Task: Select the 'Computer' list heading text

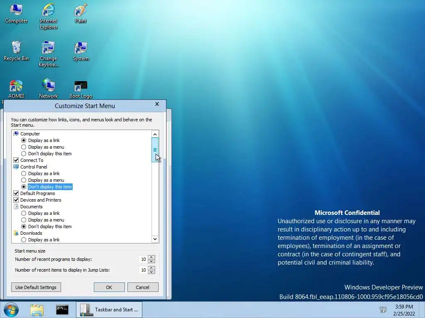Action: pyautogui.click(x=30, y=134)
